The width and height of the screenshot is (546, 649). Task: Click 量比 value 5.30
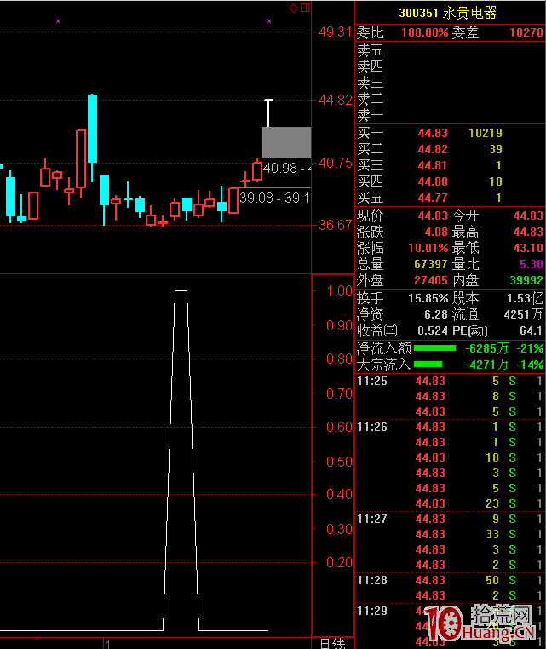coord(532,264)
